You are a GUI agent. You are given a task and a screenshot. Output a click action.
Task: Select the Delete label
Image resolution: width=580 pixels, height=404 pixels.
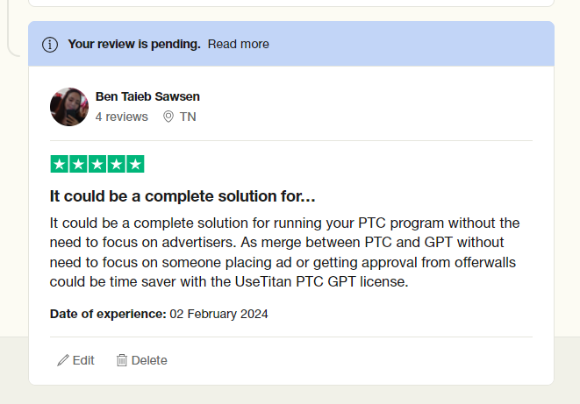(x=149, y=360)
